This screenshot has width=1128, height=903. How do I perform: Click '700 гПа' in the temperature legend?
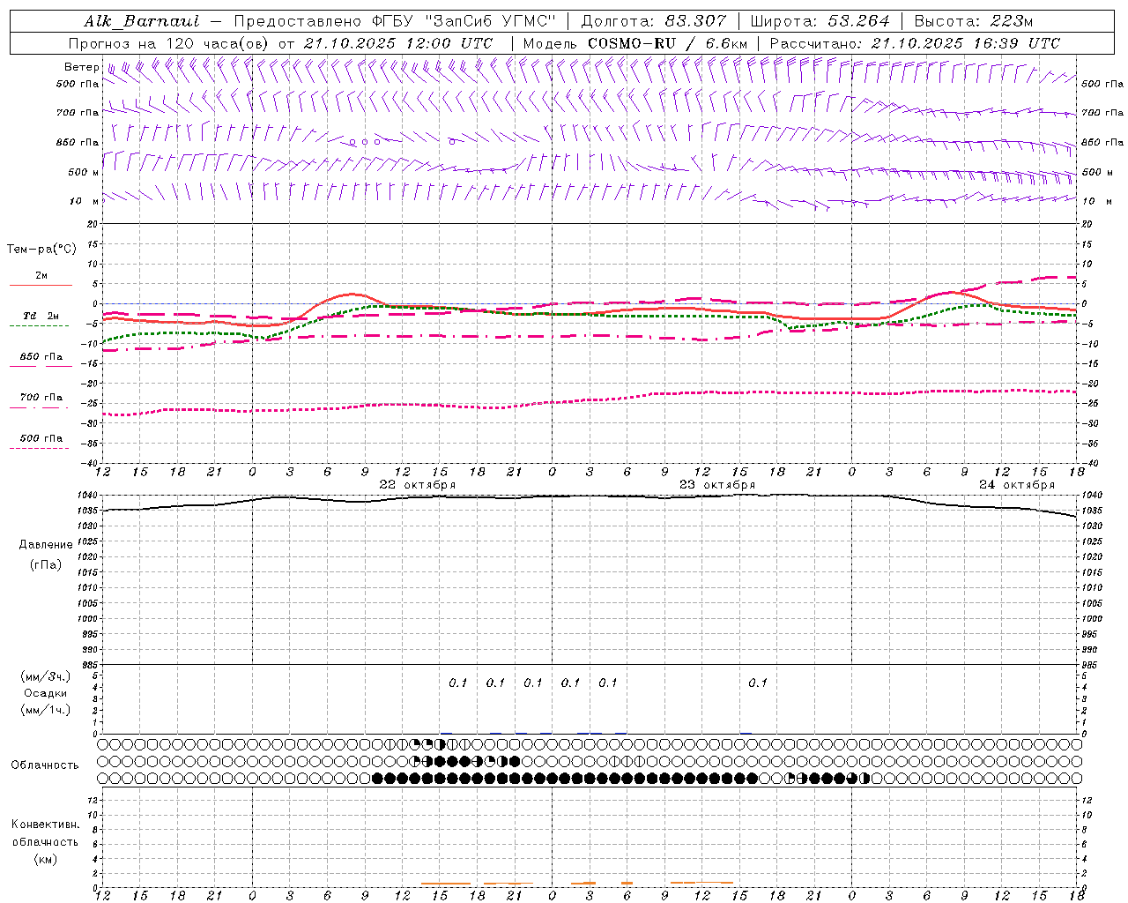[x=41, y=398]
